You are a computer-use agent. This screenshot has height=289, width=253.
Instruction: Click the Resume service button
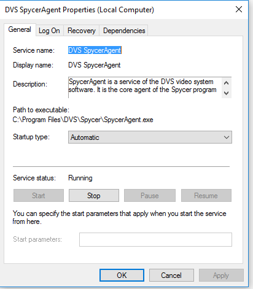206,196
